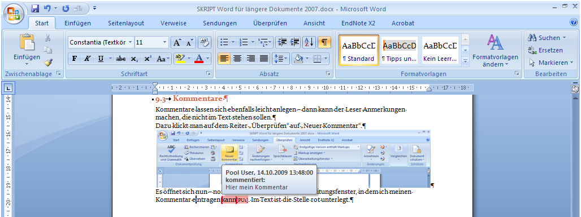
Task: Switch to the Seitenlayout tab
Action: (x=126, y=23)
